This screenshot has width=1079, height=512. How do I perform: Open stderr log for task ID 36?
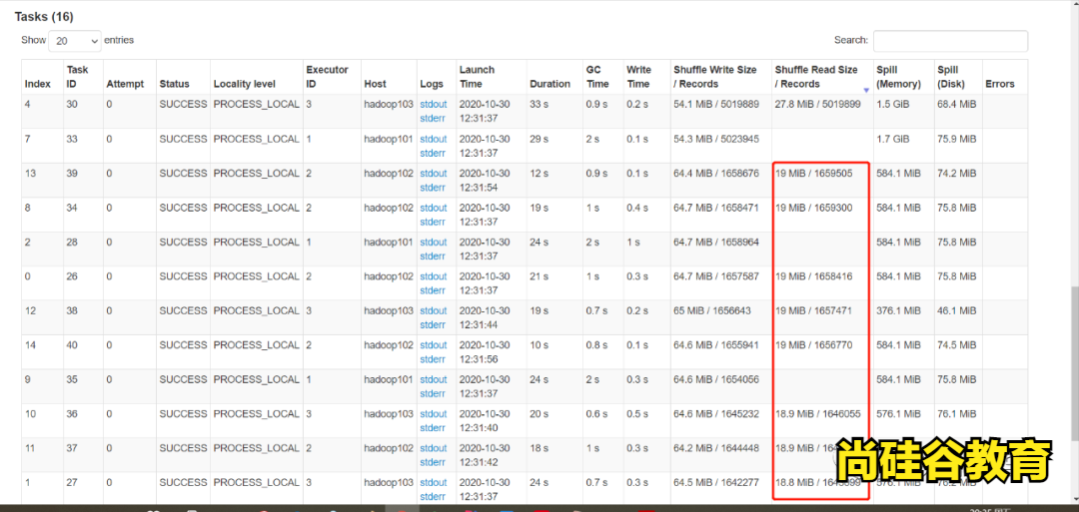pyautogui.click(x=433, y=428)
